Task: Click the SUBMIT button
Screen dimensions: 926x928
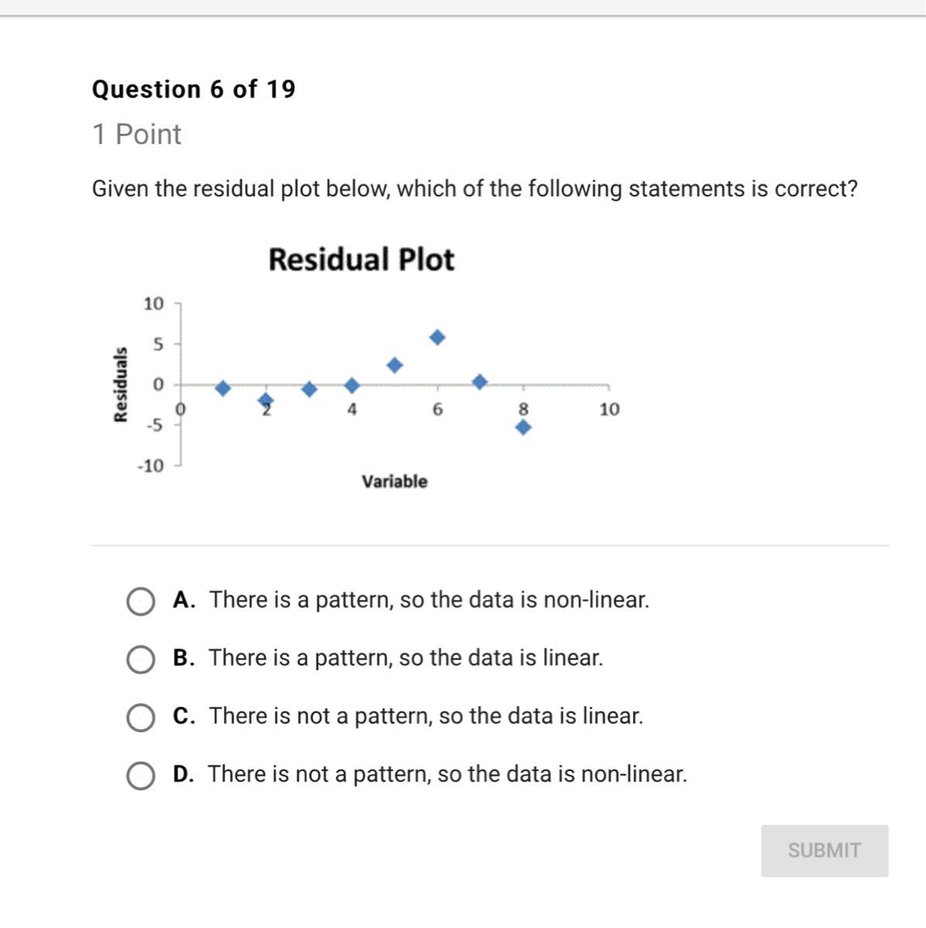Action: [x=824, y=851]
